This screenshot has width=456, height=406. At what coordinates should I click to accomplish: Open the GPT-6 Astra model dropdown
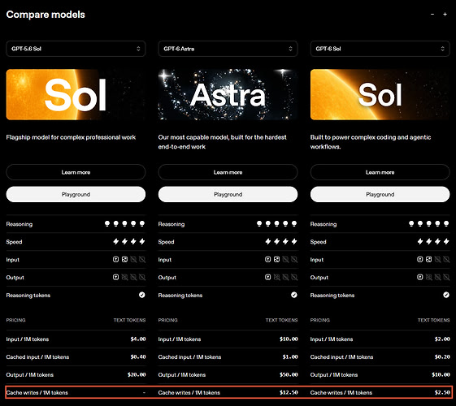coord(228,49)
